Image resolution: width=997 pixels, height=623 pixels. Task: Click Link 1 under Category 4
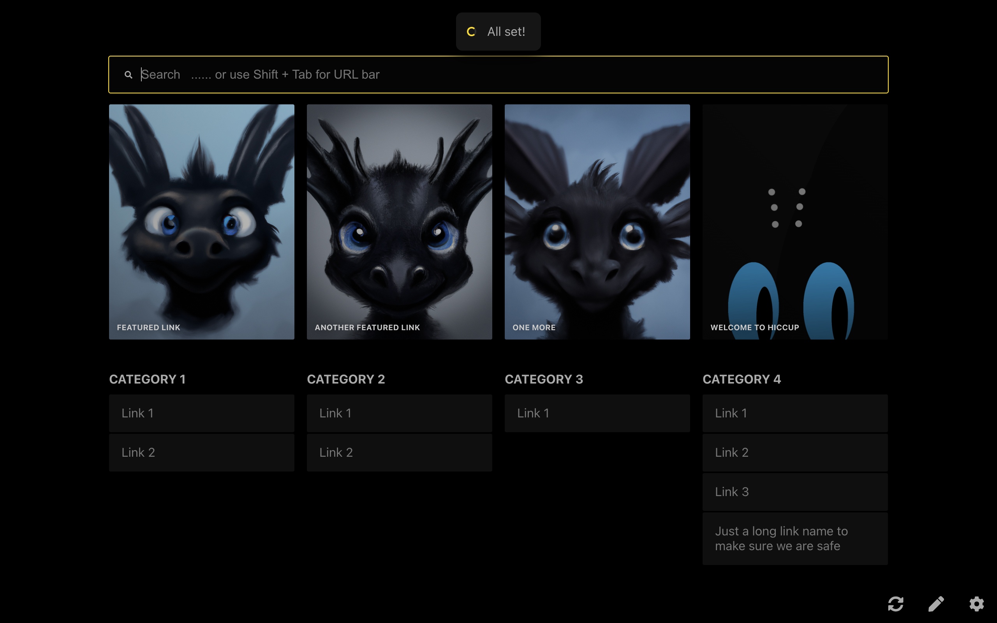pos(795,413)
